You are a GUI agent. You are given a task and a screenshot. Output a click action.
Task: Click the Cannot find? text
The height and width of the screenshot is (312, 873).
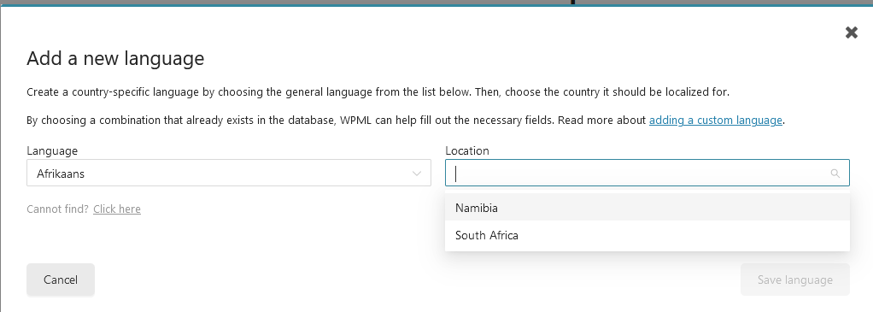coord(58,209)
